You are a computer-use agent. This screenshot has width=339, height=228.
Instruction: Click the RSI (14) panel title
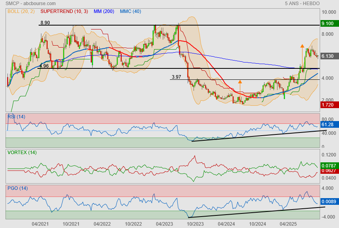pos(17,116)
